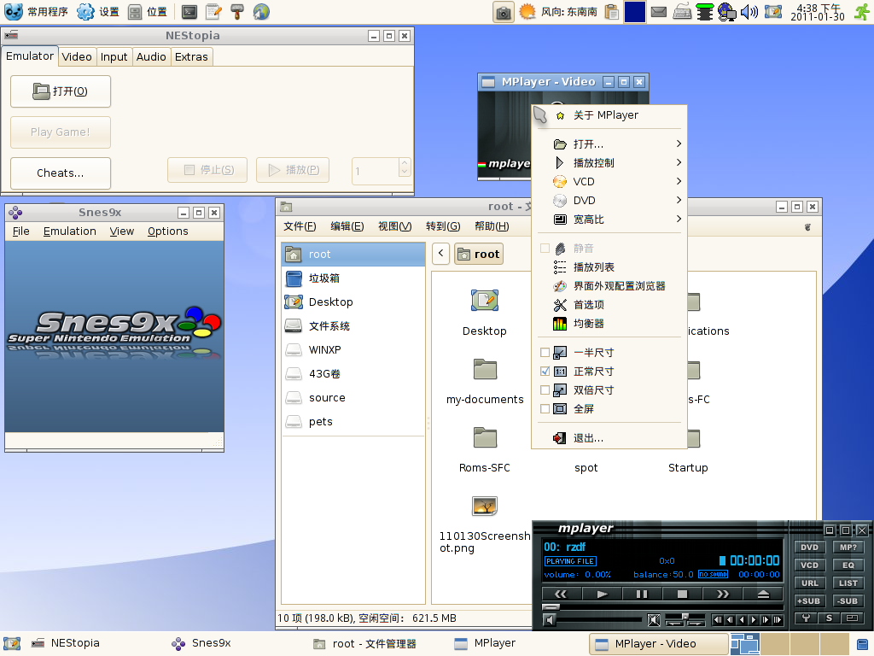
Task: Click the crossed-out speaker mute icon in MPlayer
Action: tap(654, 620)
